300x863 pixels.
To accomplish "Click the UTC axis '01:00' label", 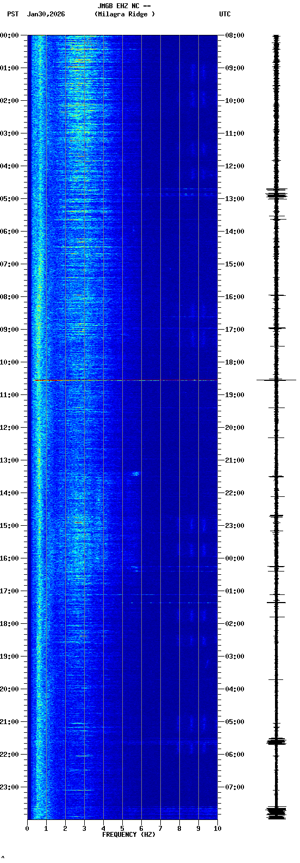I will point(235,591).
